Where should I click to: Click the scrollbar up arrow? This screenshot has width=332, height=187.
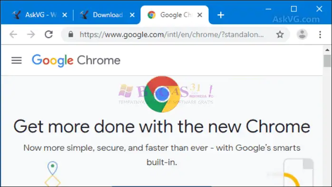click(x=327, y=50)
